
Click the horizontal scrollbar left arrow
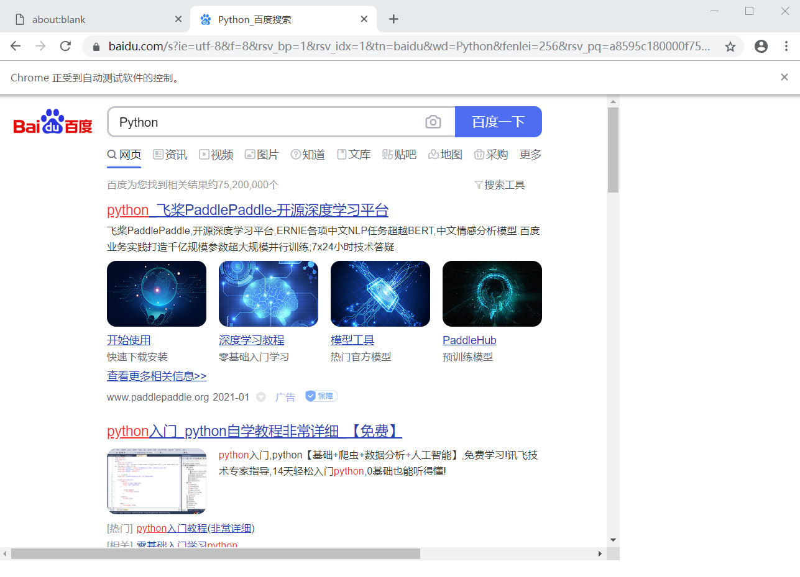tap(6, 553)
